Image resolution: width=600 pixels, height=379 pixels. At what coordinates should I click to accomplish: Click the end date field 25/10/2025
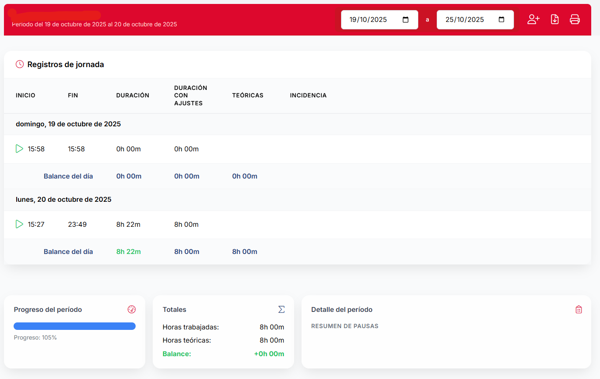click(x=464, y=20)
